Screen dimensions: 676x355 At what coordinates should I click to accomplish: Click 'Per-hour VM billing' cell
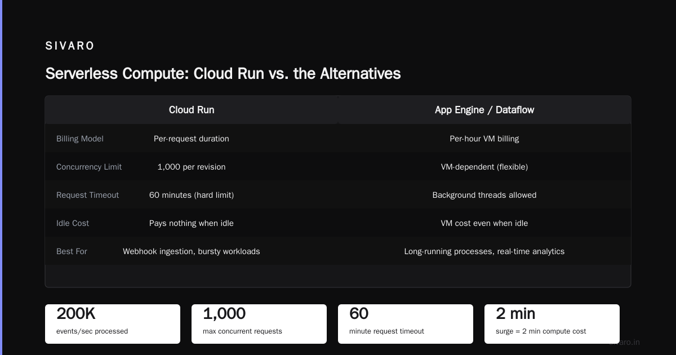pos(484,139)
